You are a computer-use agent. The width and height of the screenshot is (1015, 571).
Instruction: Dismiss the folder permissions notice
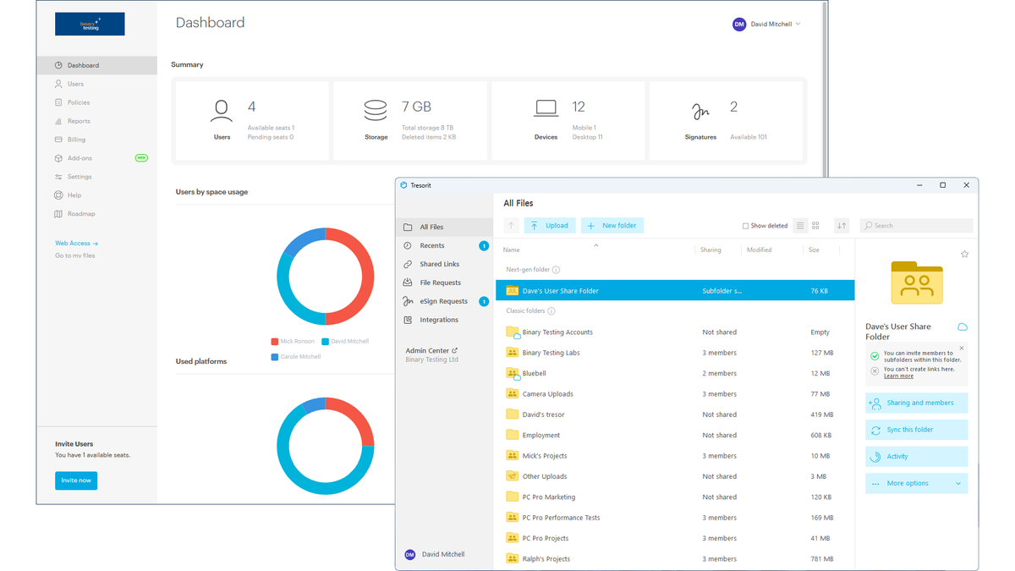[962, 349]
